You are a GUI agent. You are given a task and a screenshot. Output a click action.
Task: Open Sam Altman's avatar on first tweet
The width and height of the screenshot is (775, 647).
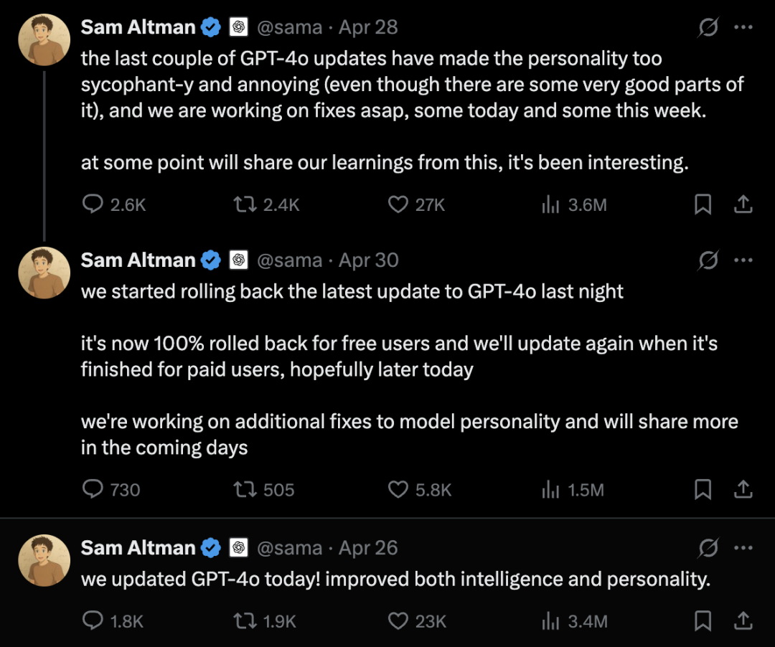[44, 39]
